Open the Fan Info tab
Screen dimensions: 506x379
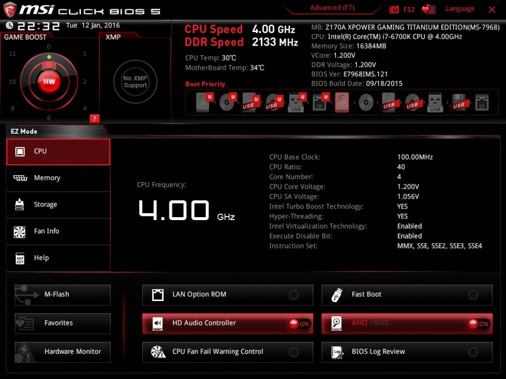tap(58, 231)
